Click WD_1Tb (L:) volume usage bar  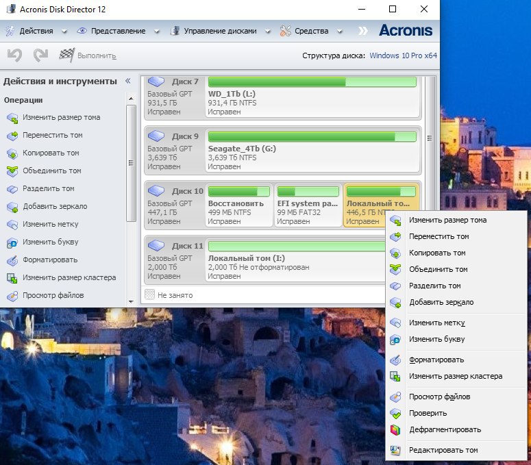[312, 81]
